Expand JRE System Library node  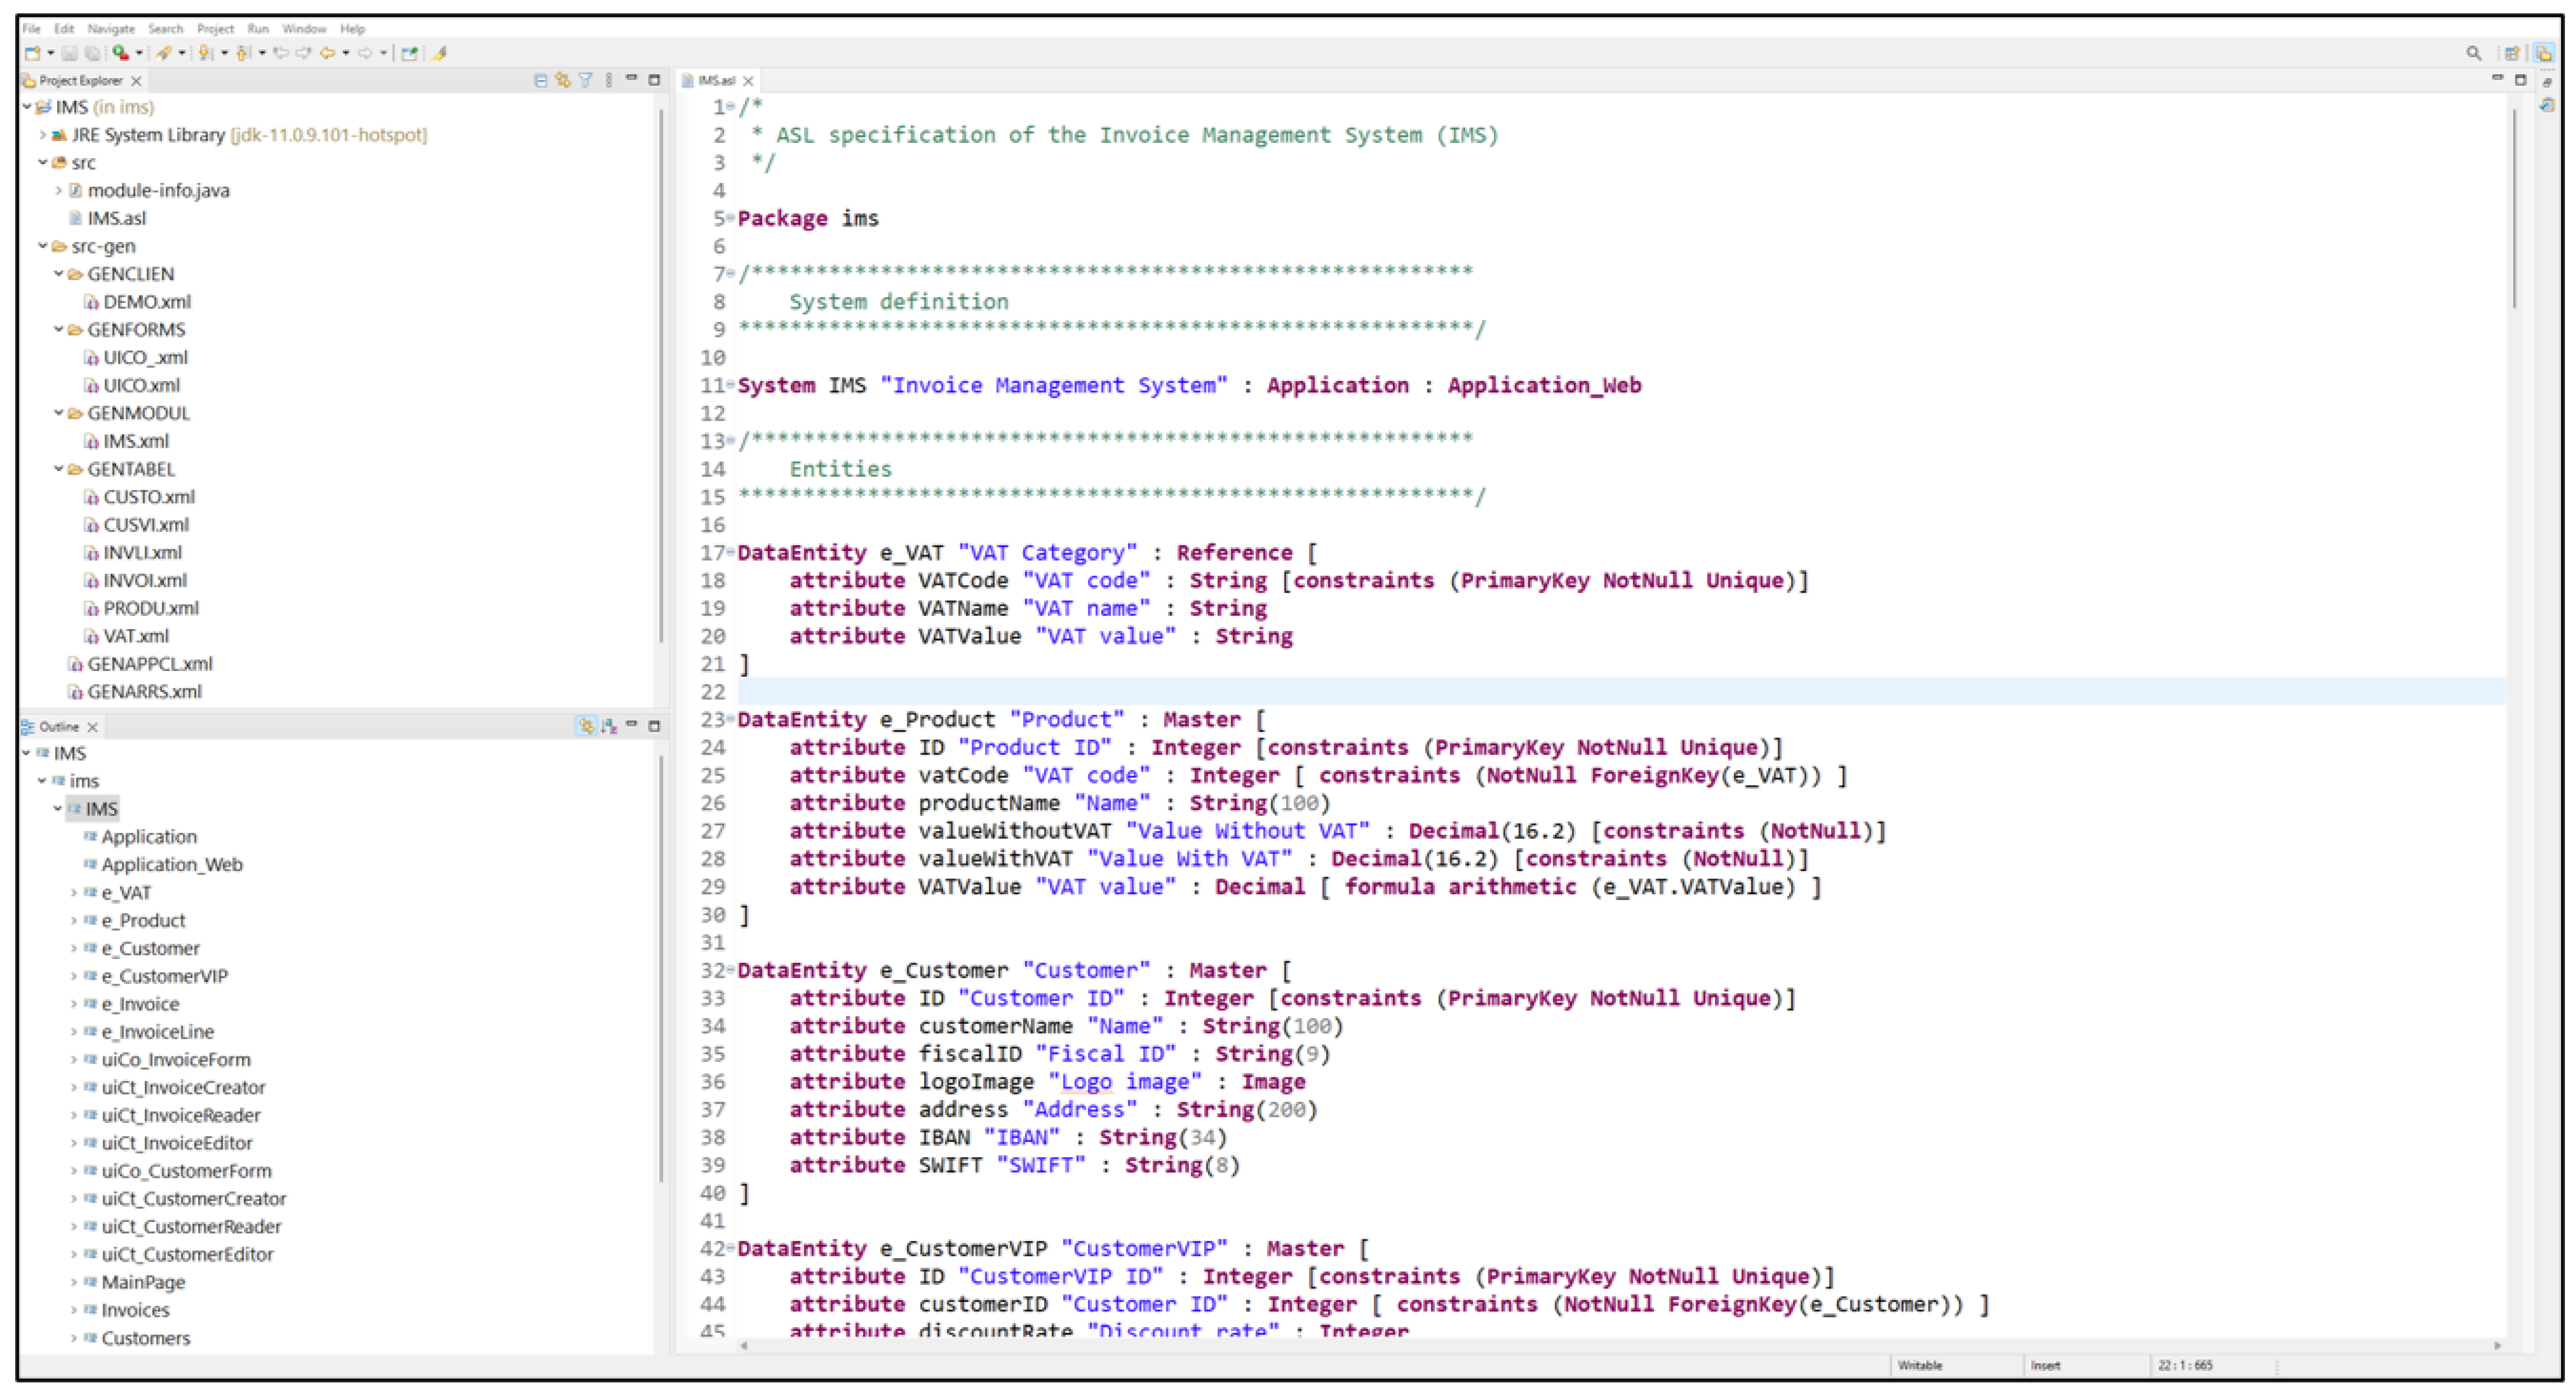43,135
